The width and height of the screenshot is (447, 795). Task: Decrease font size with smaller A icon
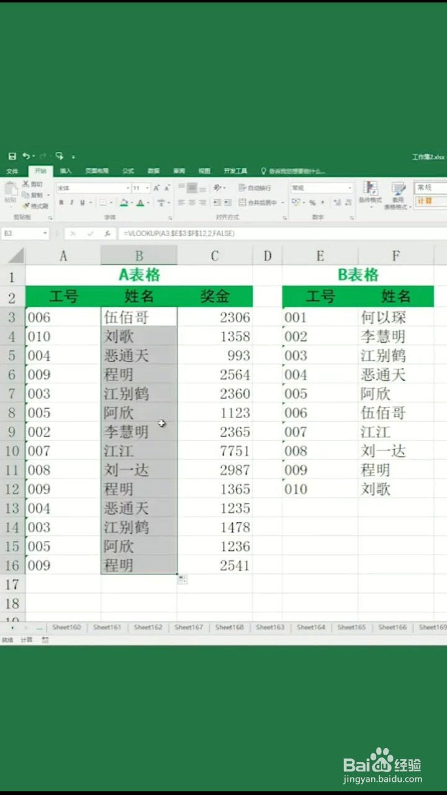pyautogui.click(x=167, y=188)
